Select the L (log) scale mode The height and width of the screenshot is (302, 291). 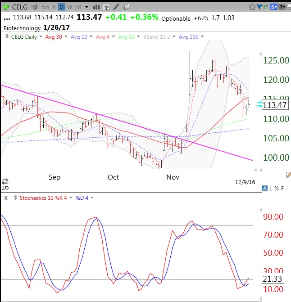(x=271, y=189)
